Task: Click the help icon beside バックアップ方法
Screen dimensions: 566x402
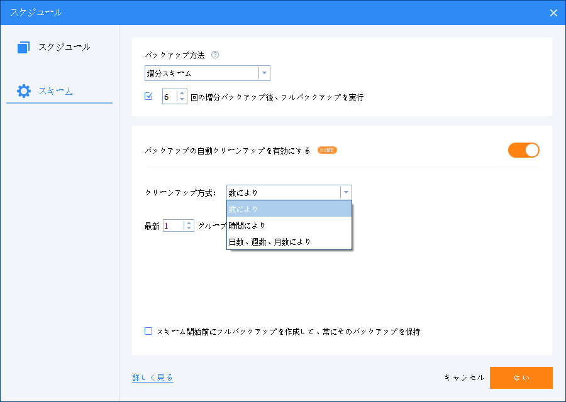Action: (215, 55)
